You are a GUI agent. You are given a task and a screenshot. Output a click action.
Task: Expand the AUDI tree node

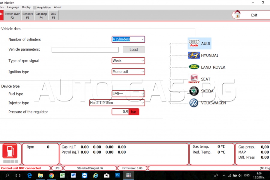tap(170, 44)
